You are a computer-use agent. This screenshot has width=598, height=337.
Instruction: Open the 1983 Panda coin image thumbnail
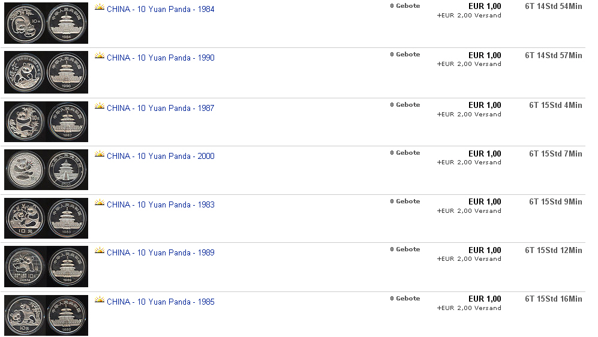coord(46,218)
